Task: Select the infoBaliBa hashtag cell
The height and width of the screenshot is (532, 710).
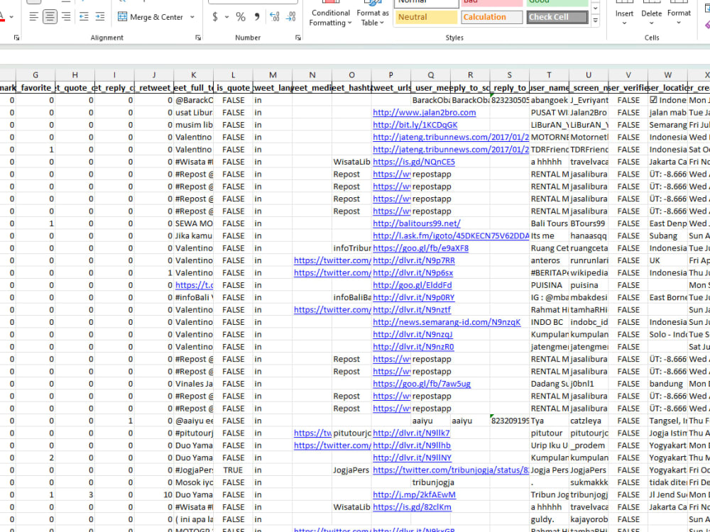Action: 351,298
